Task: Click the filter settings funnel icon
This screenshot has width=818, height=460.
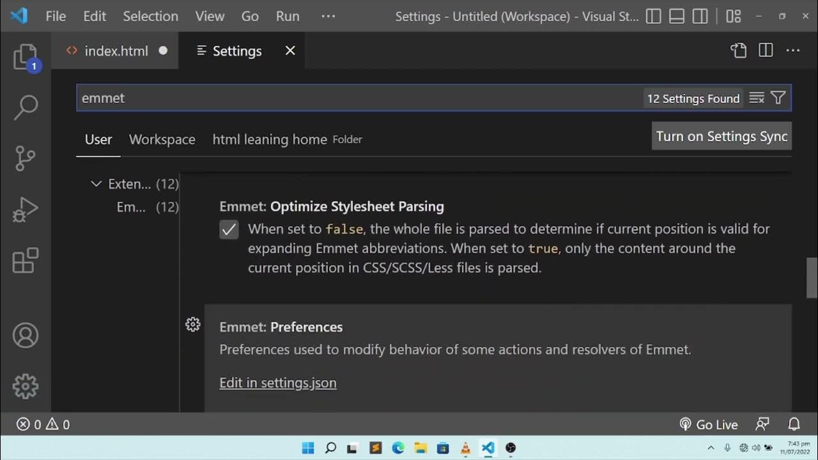Action: [x=778, y=98]
